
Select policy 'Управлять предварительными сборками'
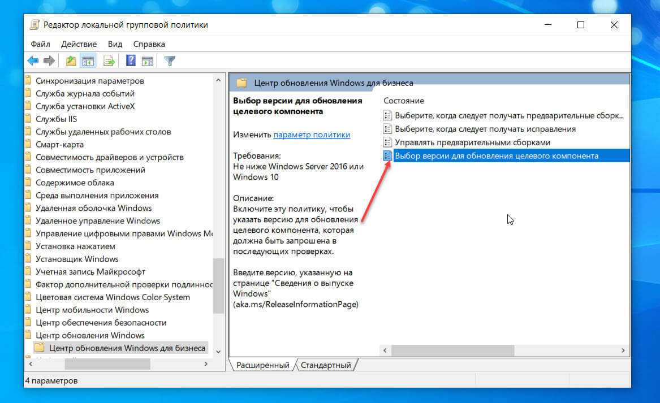(472, 142)
